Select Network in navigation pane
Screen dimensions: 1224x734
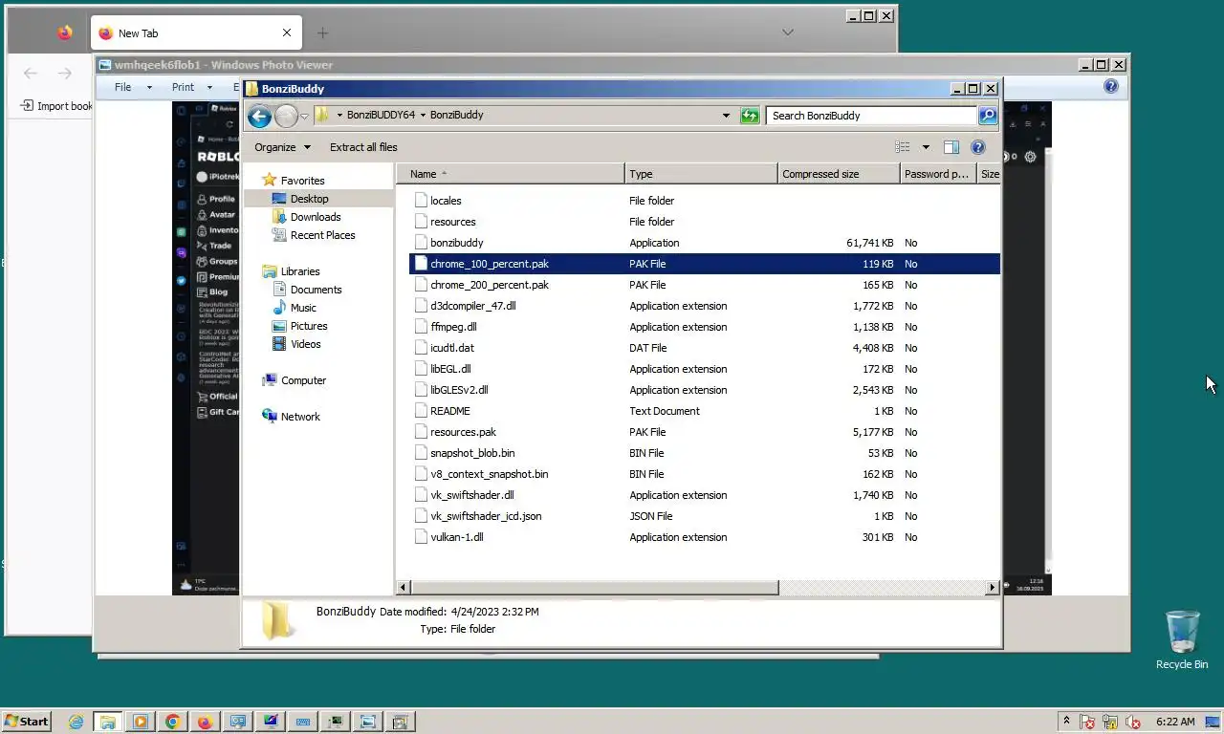[x=300, y=417]
